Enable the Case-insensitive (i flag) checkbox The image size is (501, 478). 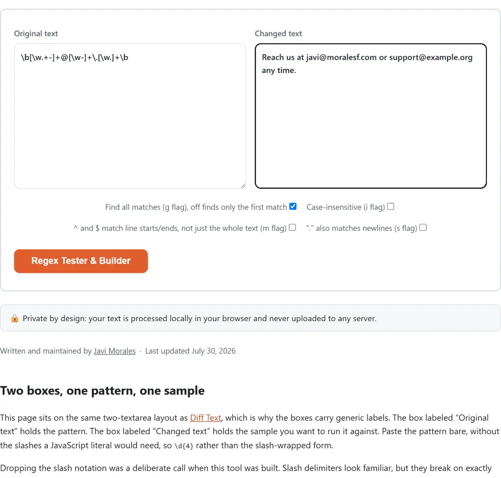[x=390, y=207]
